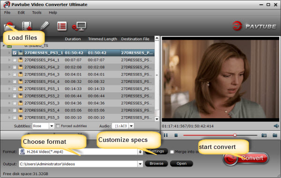Viewport: 281px width, 178px height.
Task: Select the 27DRESSES_PS5_1 row name
Action: pyautogui.click(x=42, y=89)
